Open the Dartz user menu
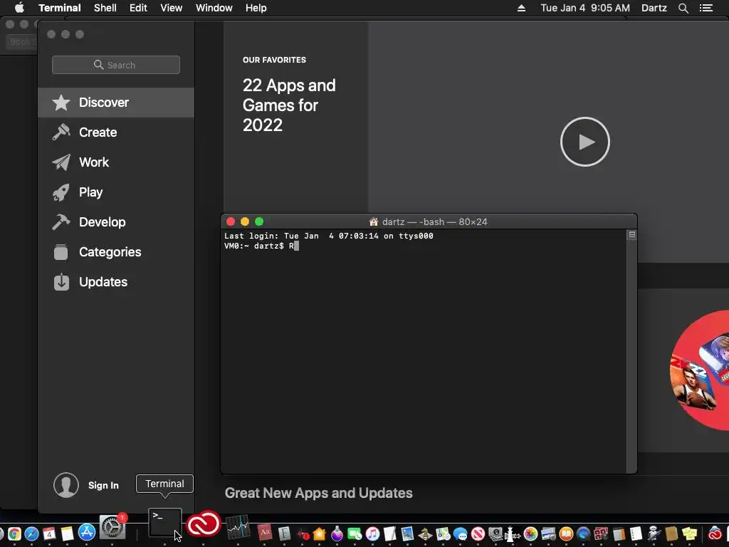Screen dimensions: 729x547 point(654,8)
